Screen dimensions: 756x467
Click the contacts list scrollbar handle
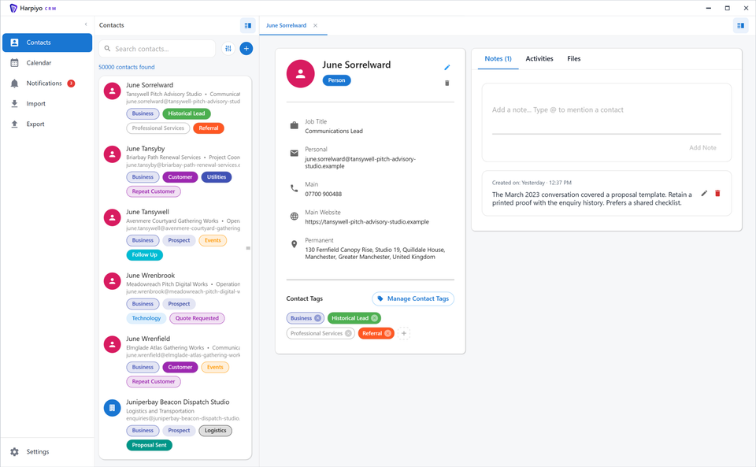click(248, 248)
